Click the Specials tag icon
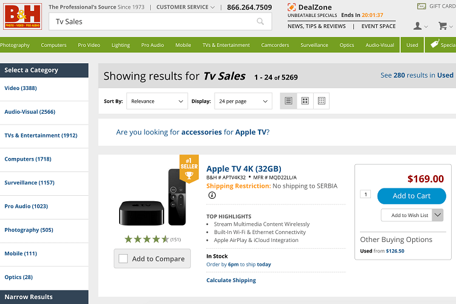The height and width of the screenshot is (304, 456). click(435, 44)
